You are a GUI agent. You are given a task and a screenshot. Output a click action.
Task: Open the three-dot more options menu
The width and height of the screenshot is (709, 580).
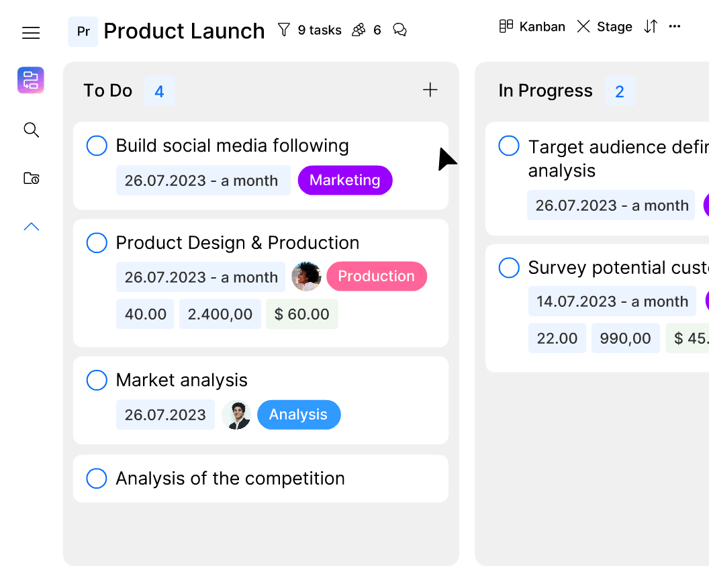click(675, 26)
